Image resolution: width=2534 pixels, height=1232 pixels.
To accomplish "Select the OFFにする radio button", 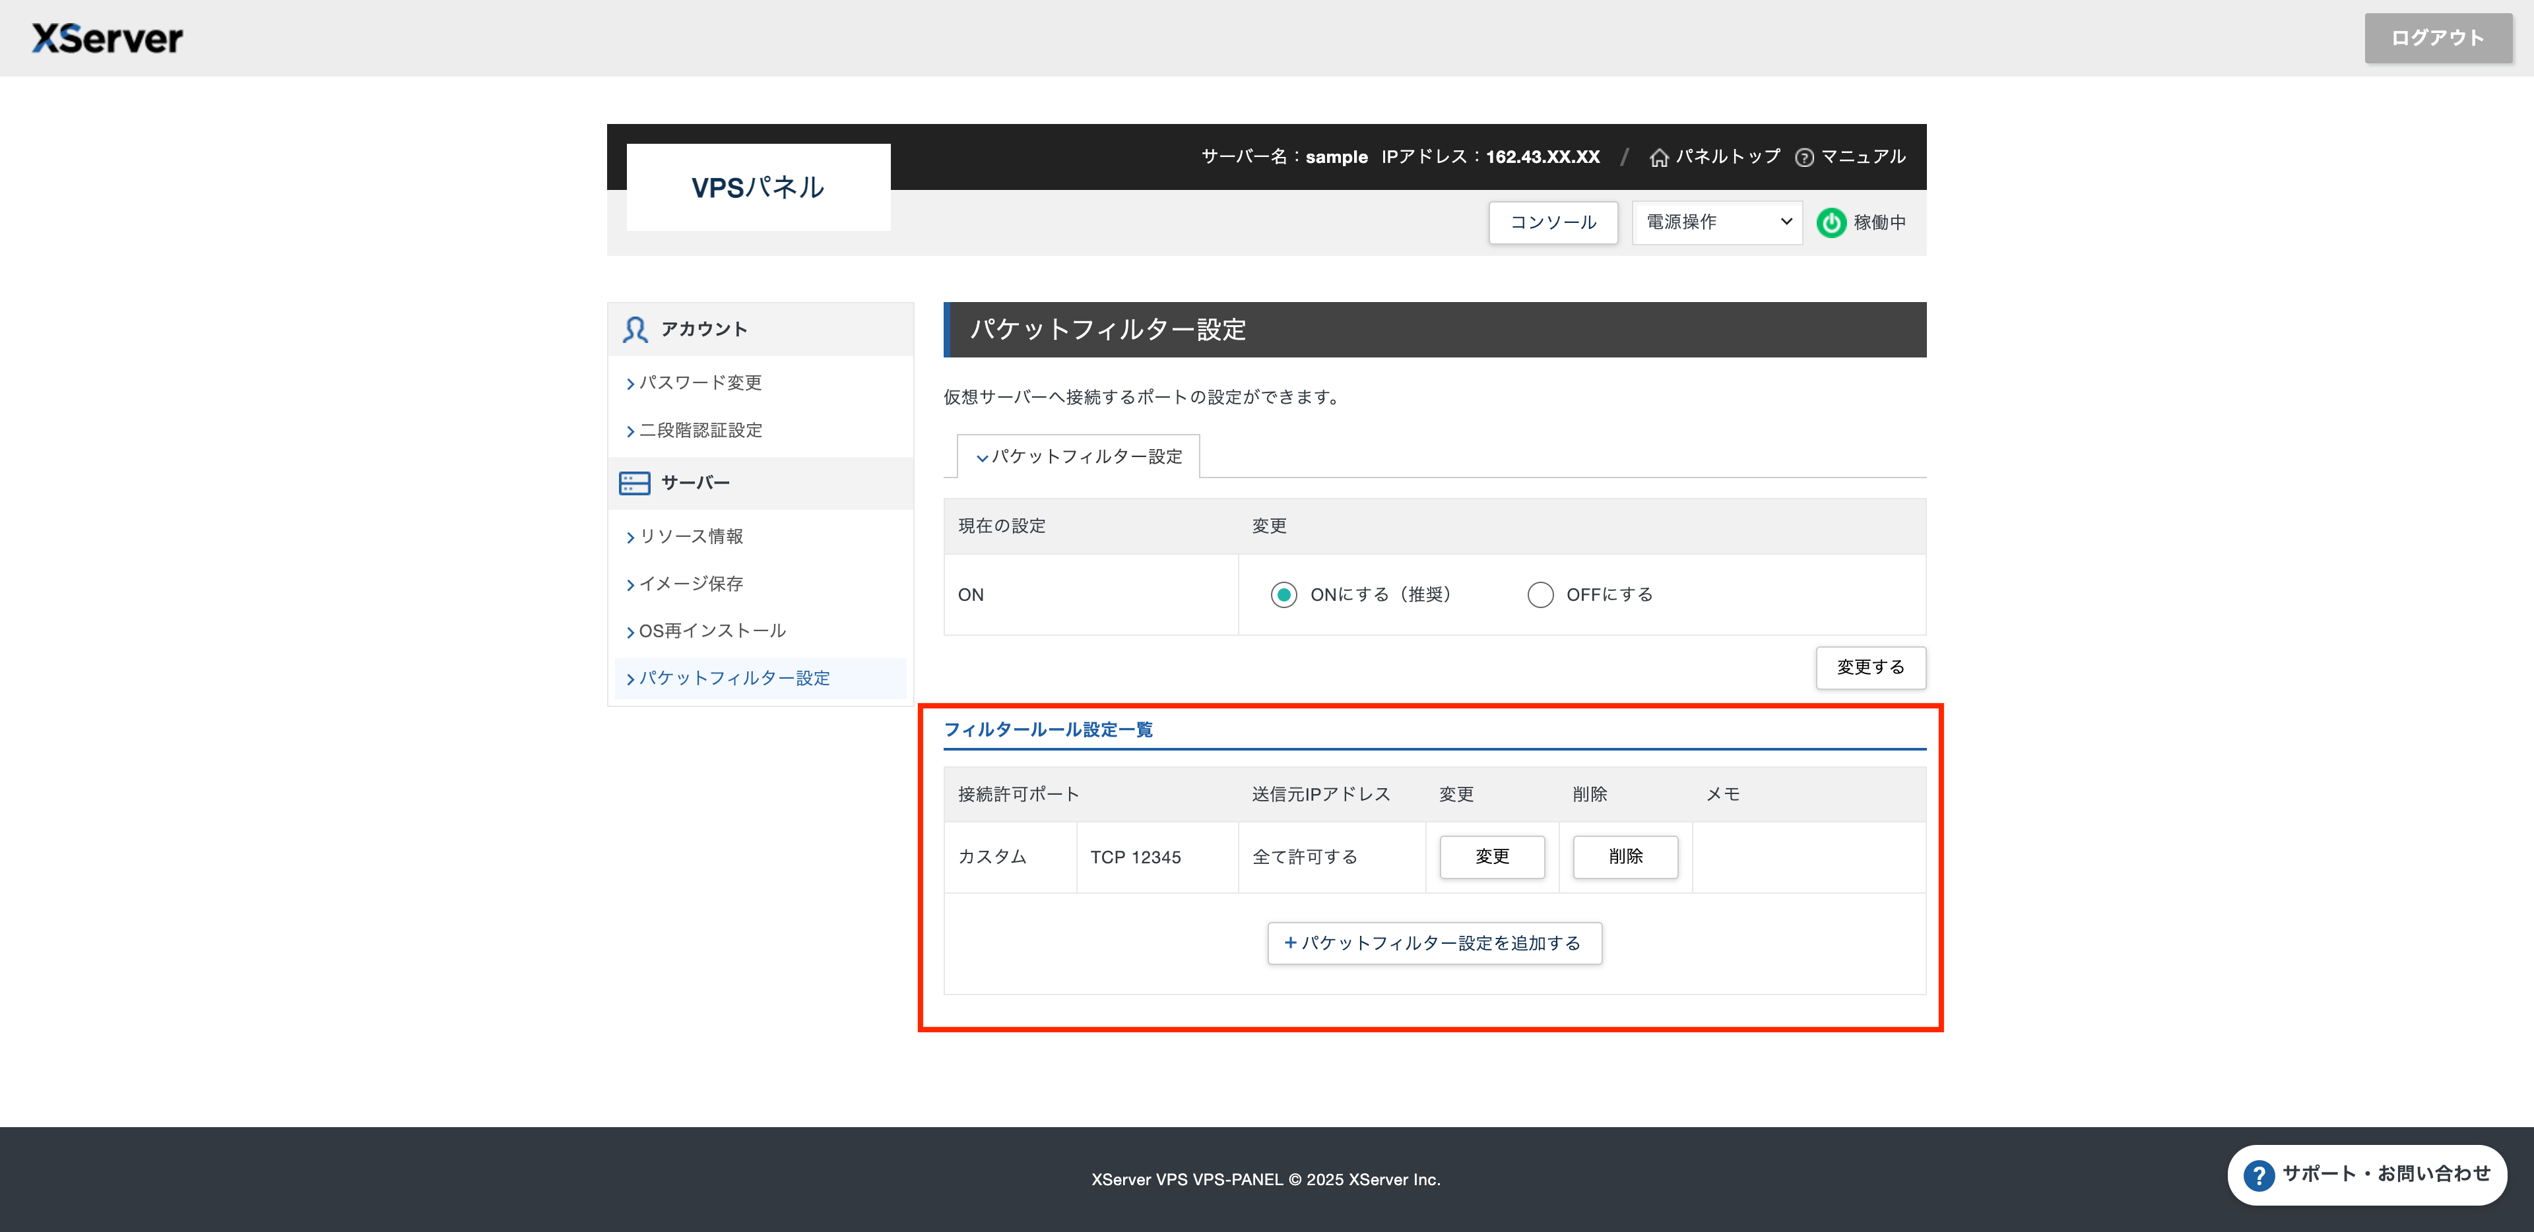I will pos(1540,595).
